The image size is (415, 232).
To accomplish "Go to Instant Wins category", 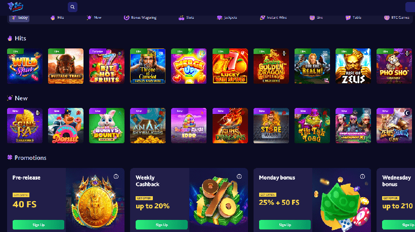I will coord(273,18).
